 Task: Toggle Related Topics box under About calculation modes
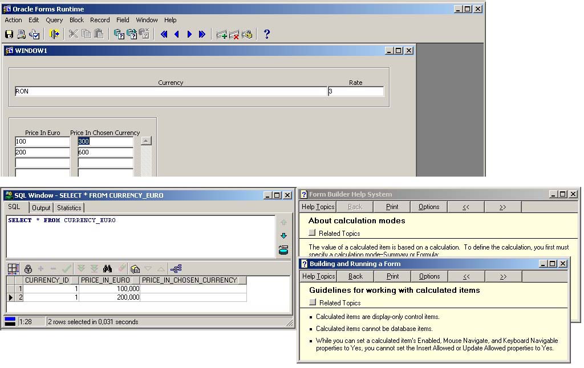pyautogui.click(x=312, y=233)
